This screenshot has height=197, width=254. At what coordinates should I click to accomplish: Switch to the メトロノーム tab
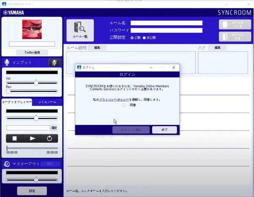[47, 102]
